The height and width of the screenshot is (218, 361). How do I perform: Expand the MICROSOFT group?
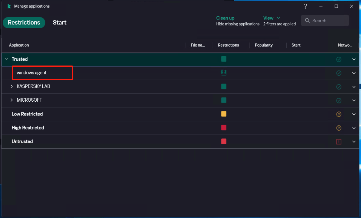point(12,100)
